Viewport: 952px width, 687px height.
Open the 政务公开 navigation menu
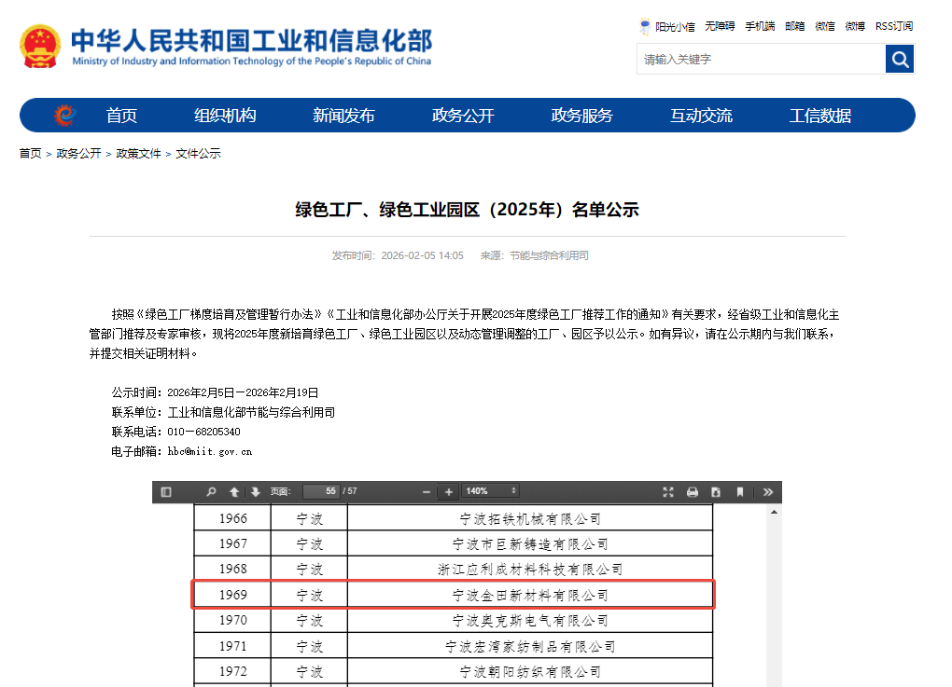pyautogui.click(x=463, y=116)
